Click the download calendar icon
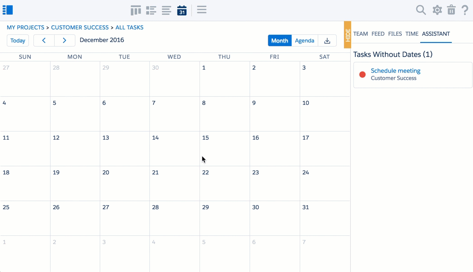This screenshot has width=473, height=272. point(327,41)
